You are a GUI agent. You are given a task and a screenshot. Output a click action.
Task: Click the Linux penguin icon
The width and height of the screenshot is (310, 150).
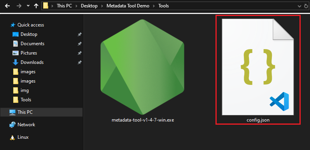click(x=12, y=137)
